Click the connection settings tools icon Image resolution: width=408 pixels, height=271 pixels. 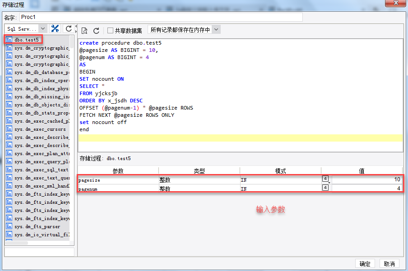55,28
